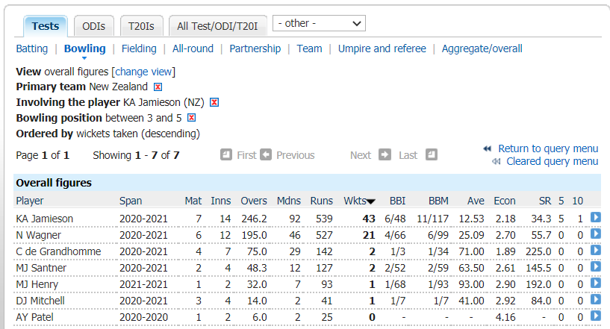610x329 pixels.
Task: Click 'Return to query menu' link
Action: click(x=547, y=148)
